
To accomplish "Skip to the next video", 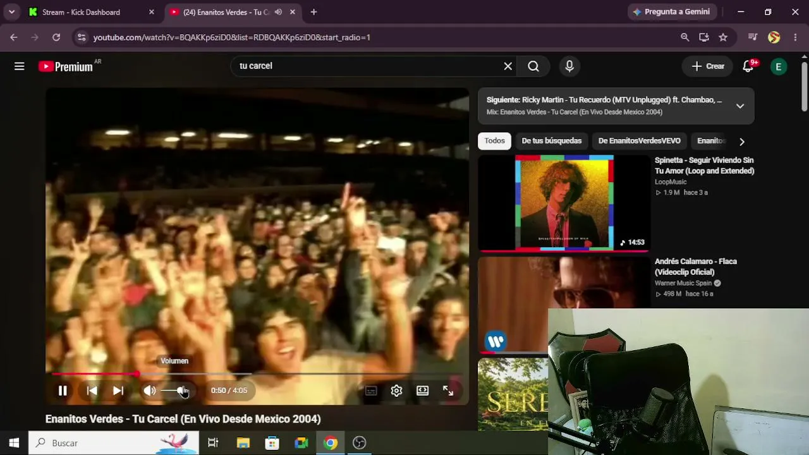I will coord(118,391).
